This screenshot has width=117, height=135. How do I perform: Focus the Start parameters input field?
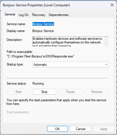coord(73,112)
